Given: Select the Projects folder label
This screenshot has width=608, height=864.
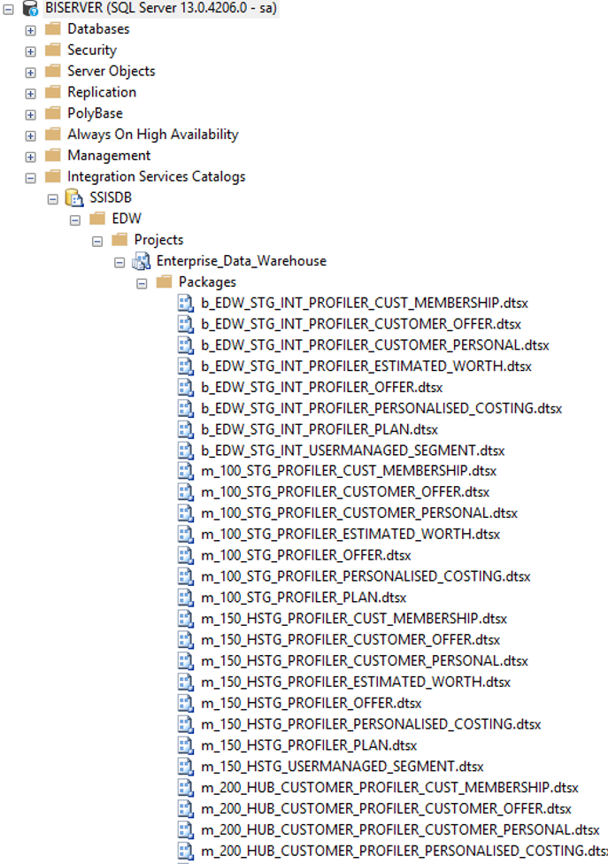Looking at the screenshot, I should coord(158,240).
